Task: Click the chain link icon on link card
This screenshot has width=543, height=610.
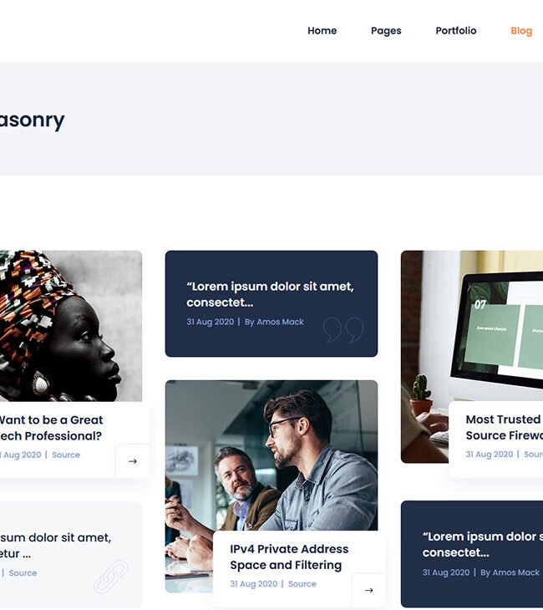Action: [x=111, y=577]
